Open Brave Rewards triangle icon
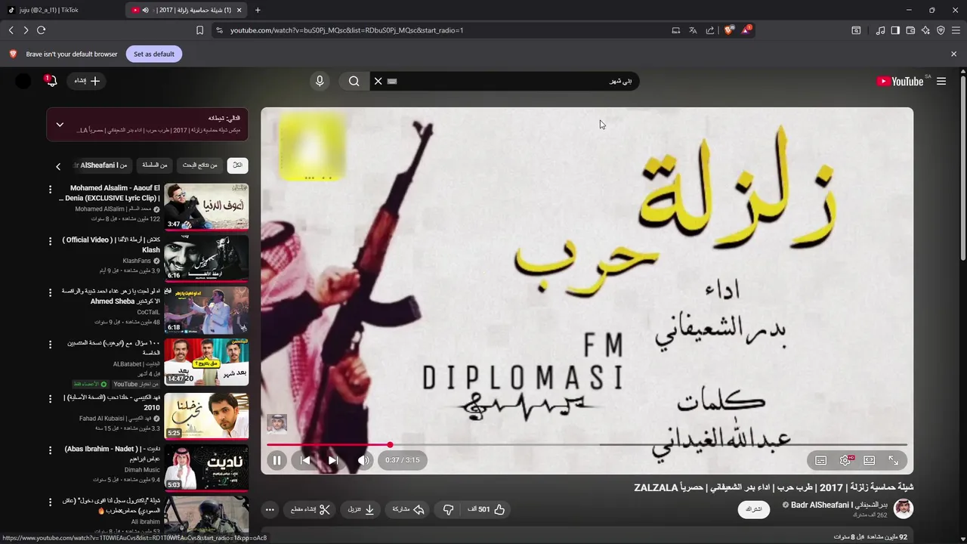Viewport: 967px width, 544px height. click(747, 30)
